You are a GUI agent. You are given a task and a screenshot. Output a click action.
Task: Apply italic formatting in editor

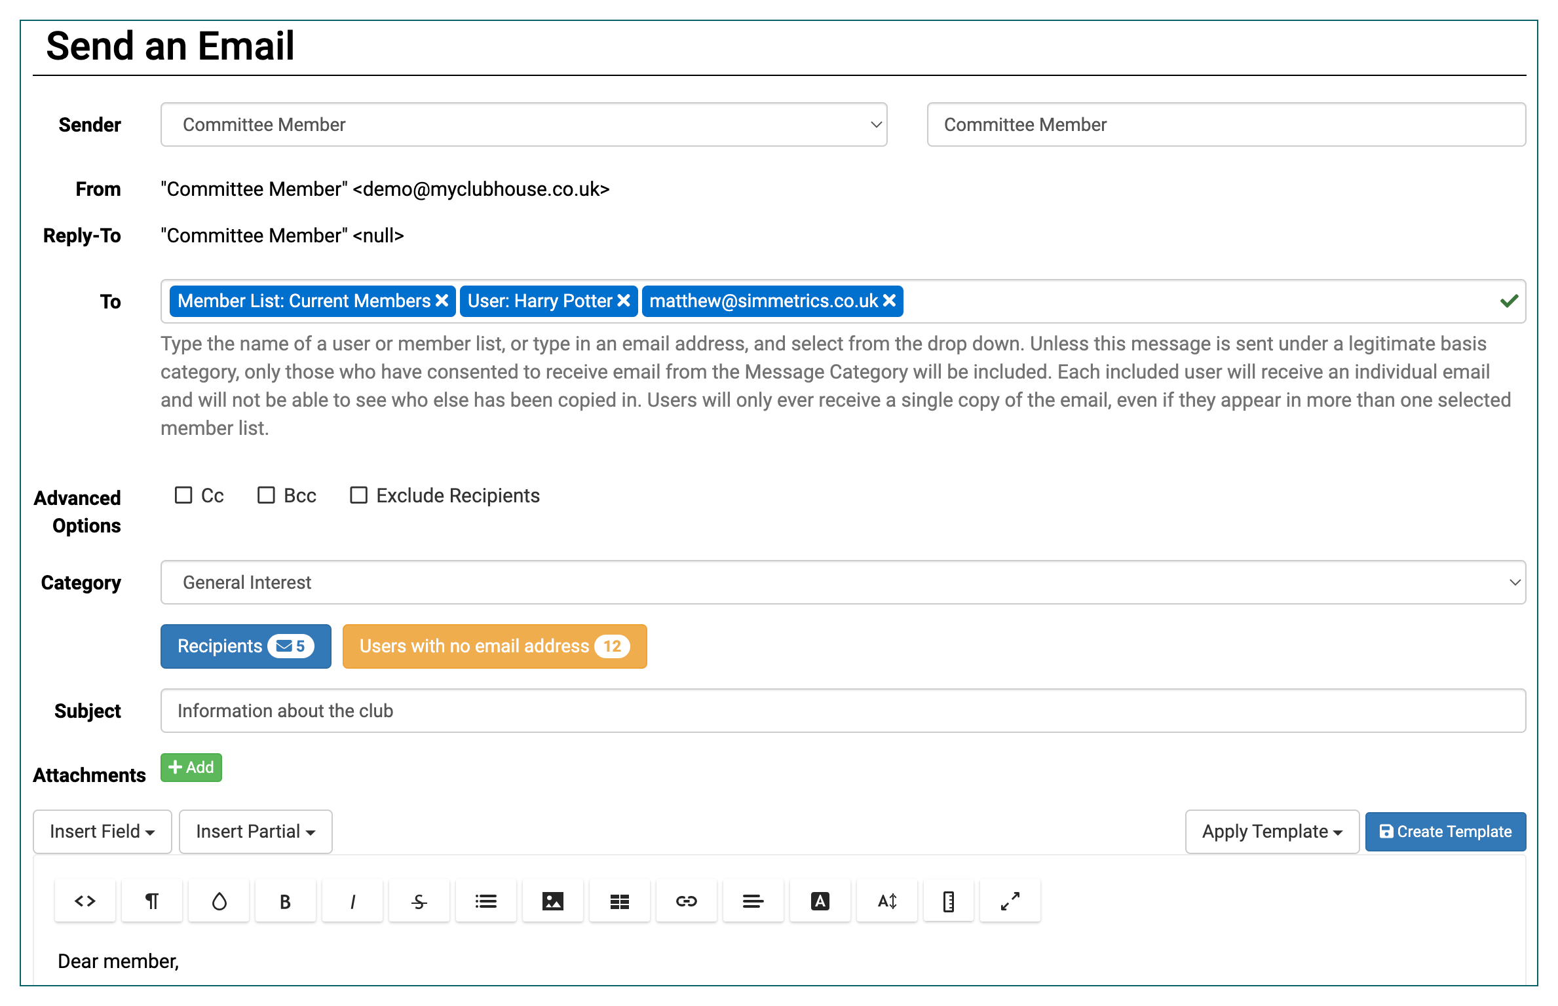tap(352, 901)
